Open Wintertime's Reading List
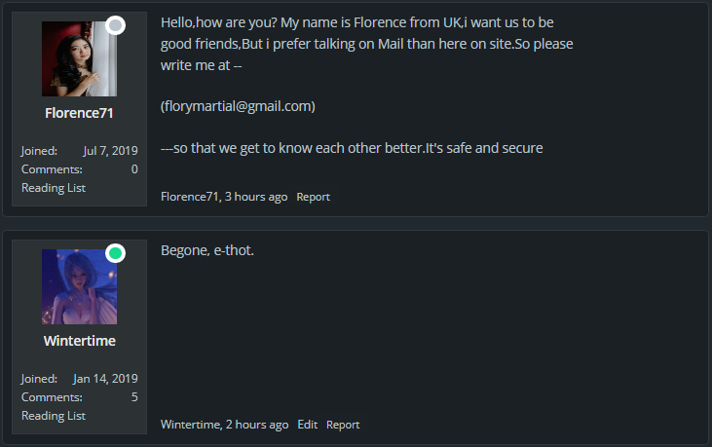 [x=54, y=416]
